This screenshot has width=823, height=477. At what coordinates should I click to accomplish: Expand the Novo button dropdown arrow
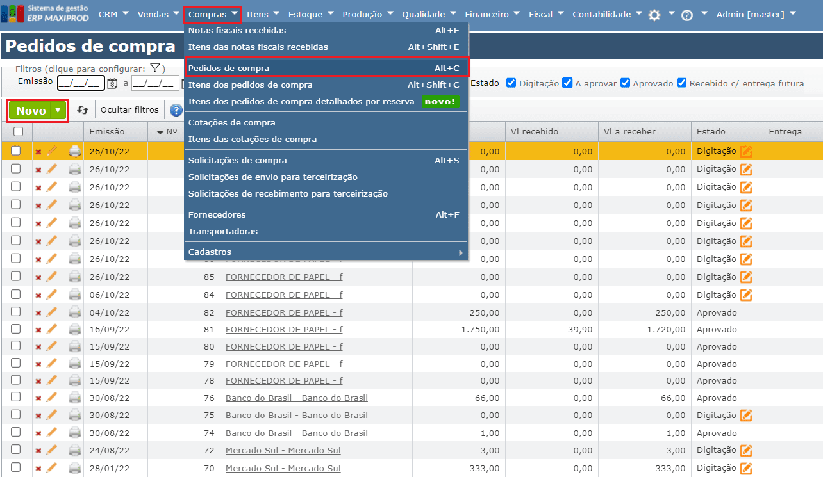tap(58, 110)
